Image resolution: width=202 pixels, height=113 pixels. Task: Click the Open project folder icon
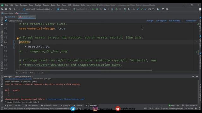(x=2, y=9)
